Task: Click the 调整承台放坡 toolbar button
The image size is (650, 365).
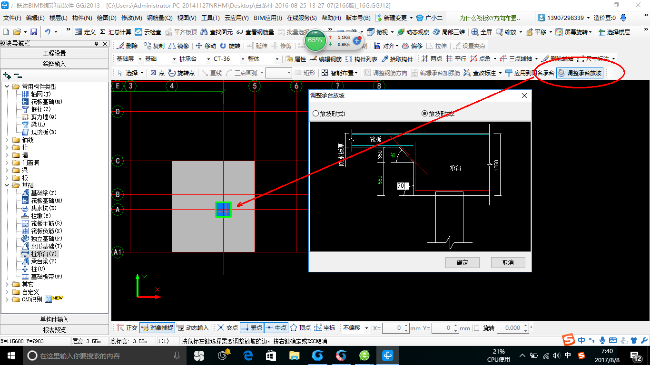Action: pyautogui.click(x=579, y=73)
